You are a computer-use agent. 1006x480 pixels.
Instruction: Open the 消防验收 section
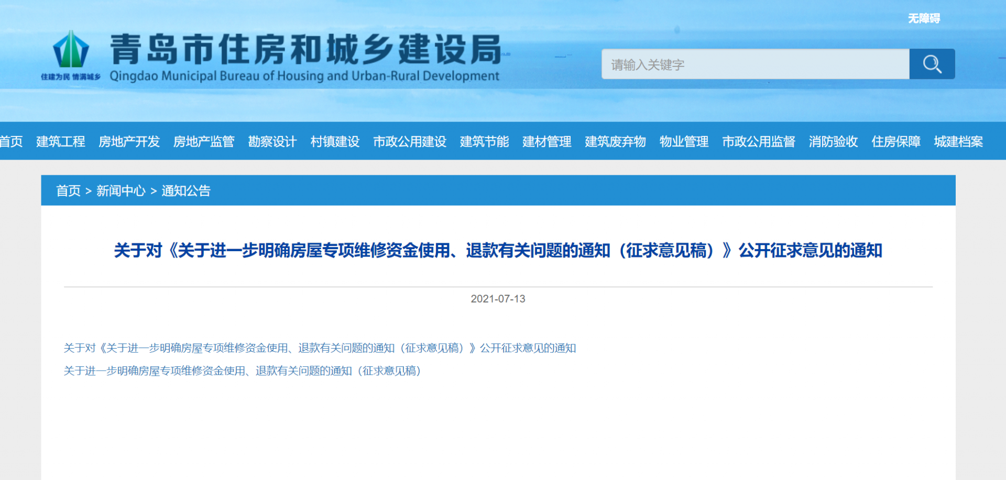coord(833,142)
